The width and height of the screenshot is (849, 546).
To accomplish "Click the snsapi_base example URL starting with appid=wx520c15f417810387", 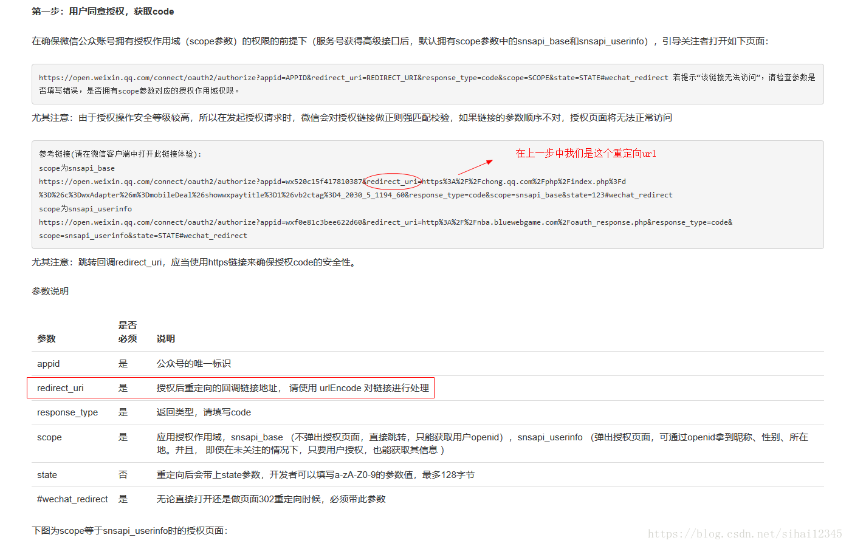I will coord(356,188).
